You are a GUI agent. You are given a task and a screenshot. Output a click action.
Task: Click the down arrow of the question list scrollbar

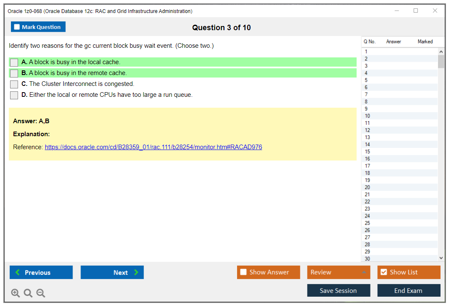point(441,258)
